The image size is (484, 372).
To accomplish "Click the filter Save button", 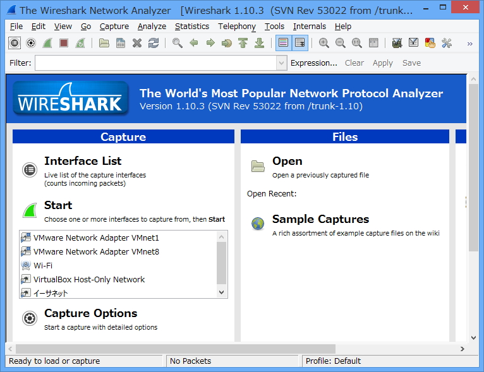I will tap(411, 63).
